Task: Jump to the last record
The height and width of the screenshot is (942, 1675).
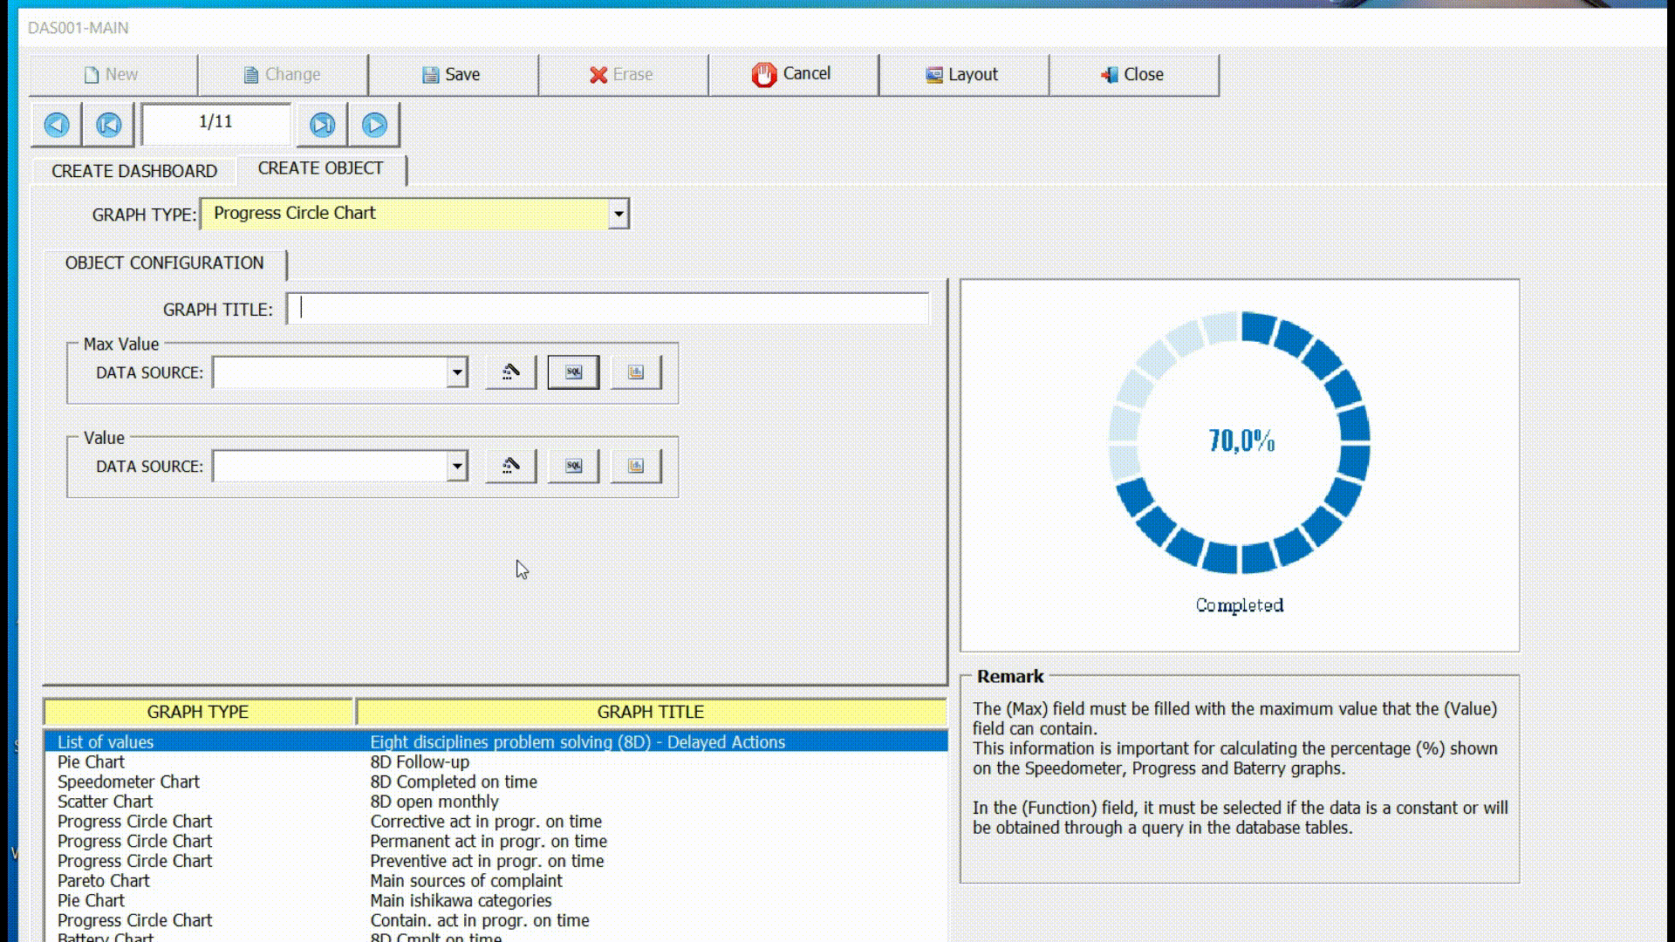Action: click(321, 125)
